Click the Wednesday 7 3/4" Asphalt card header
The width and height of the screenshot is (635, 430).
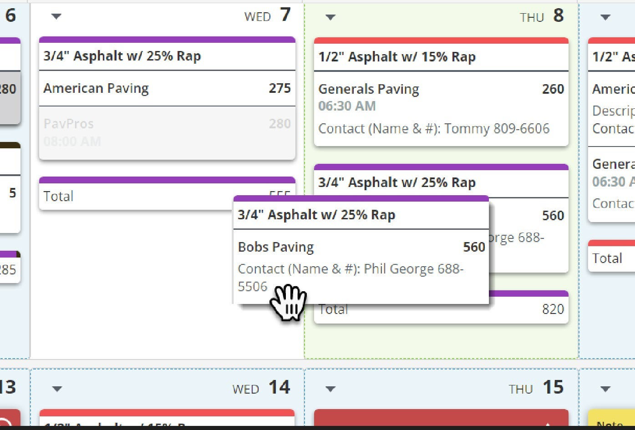(x=167, y=56)
